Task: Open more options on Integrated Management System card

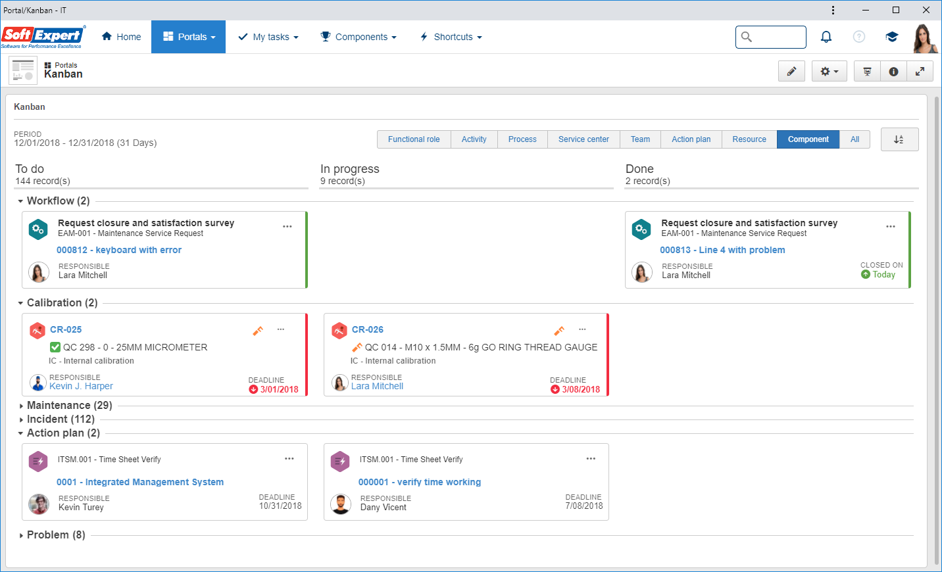Action: tap(289, 458)
